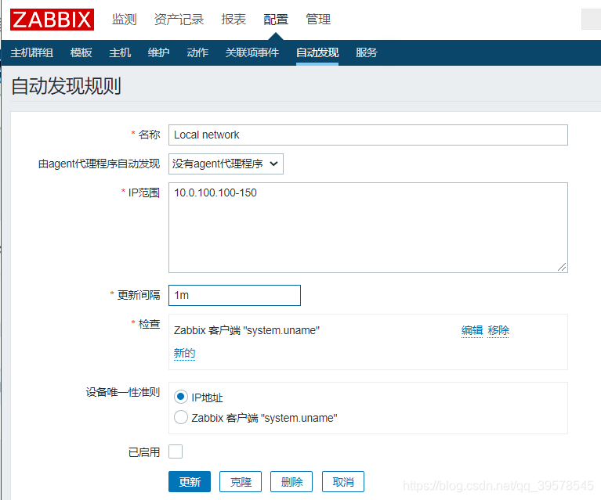Viewport: 601px width, 500px height.
Task: Click the 更新间隔 field showing 1m
Action: coord(234,295)
